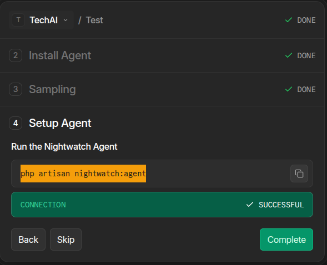Open the Test breadcrumb item

coord(94,20)
